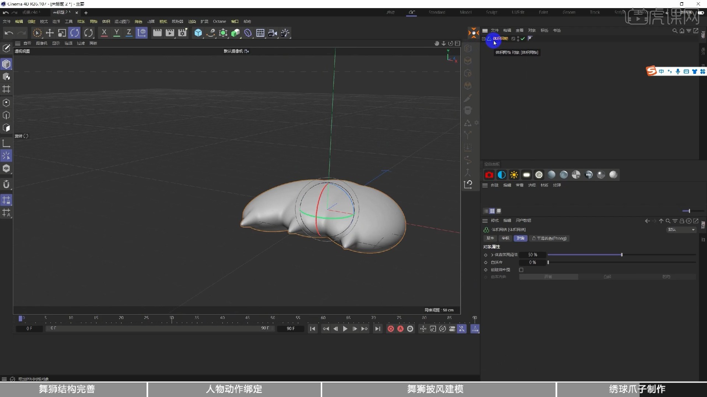Open attribute 模式 (Mode) menu
The image size is (707, 397).
tap(495, 221)
